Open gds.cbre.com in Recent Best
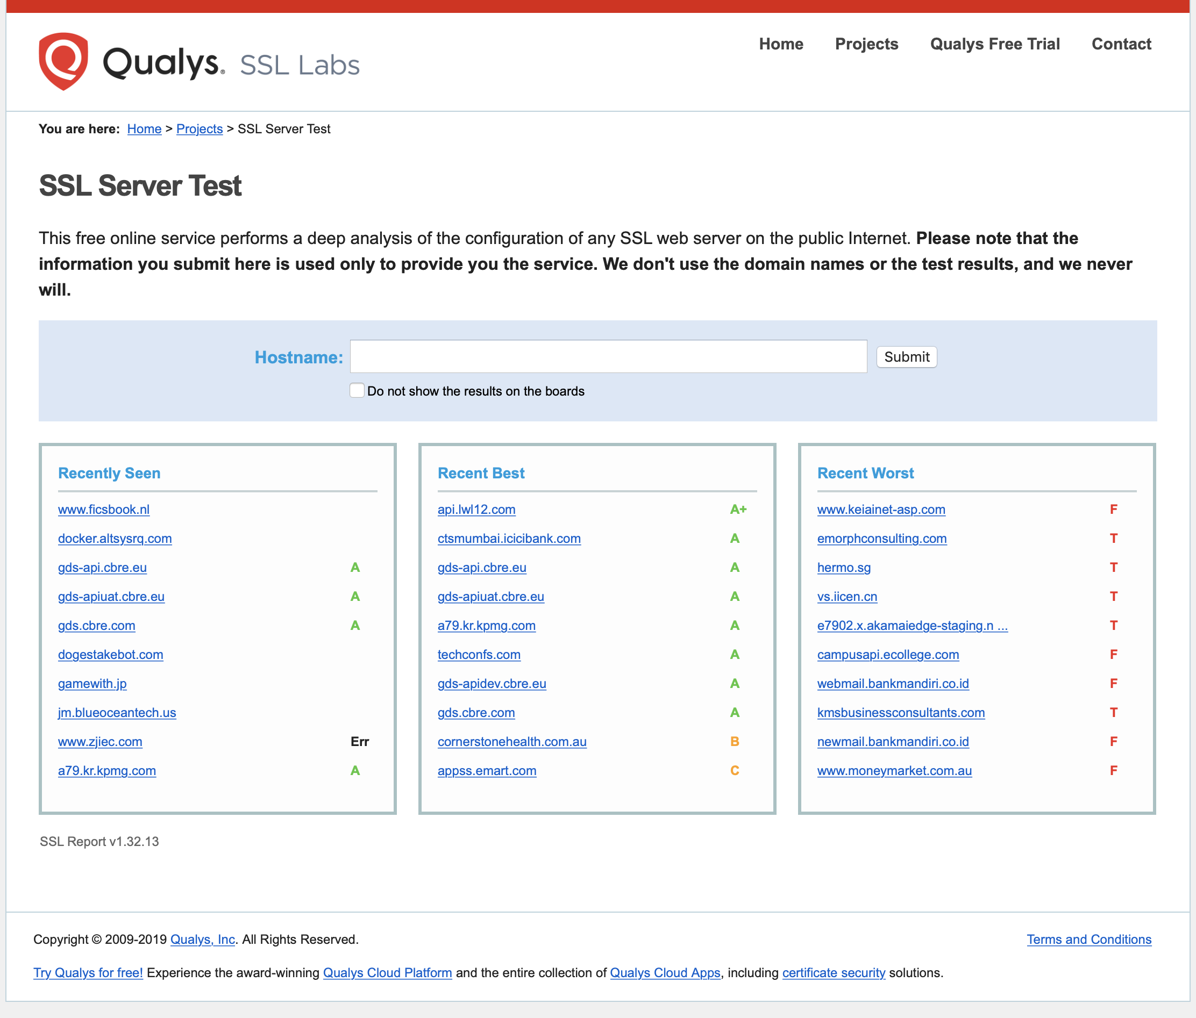 476,712
